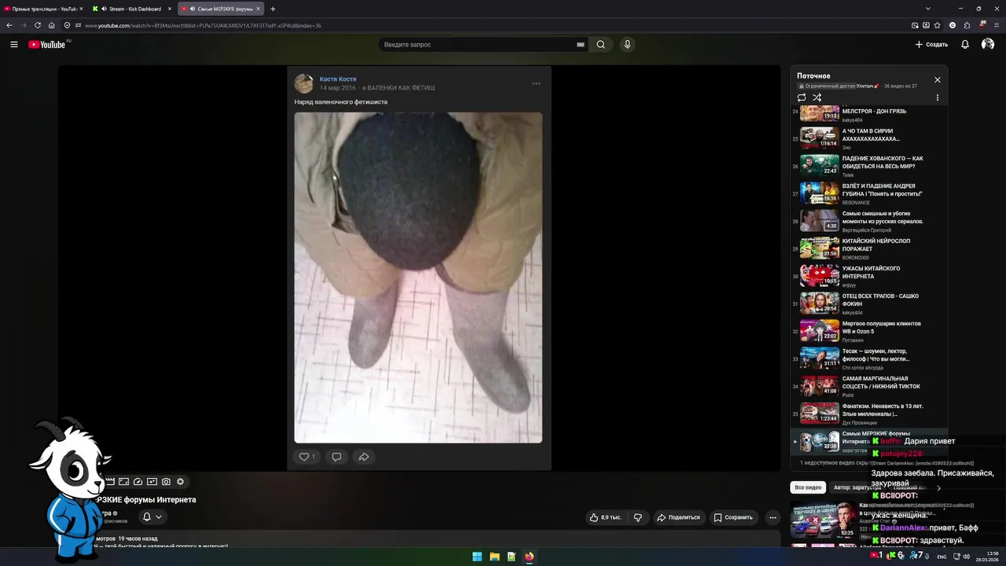Open ОТЕЦ ВСЕХ ТРАПОВ - САШКО ФОКИН

tap(868, 303)
